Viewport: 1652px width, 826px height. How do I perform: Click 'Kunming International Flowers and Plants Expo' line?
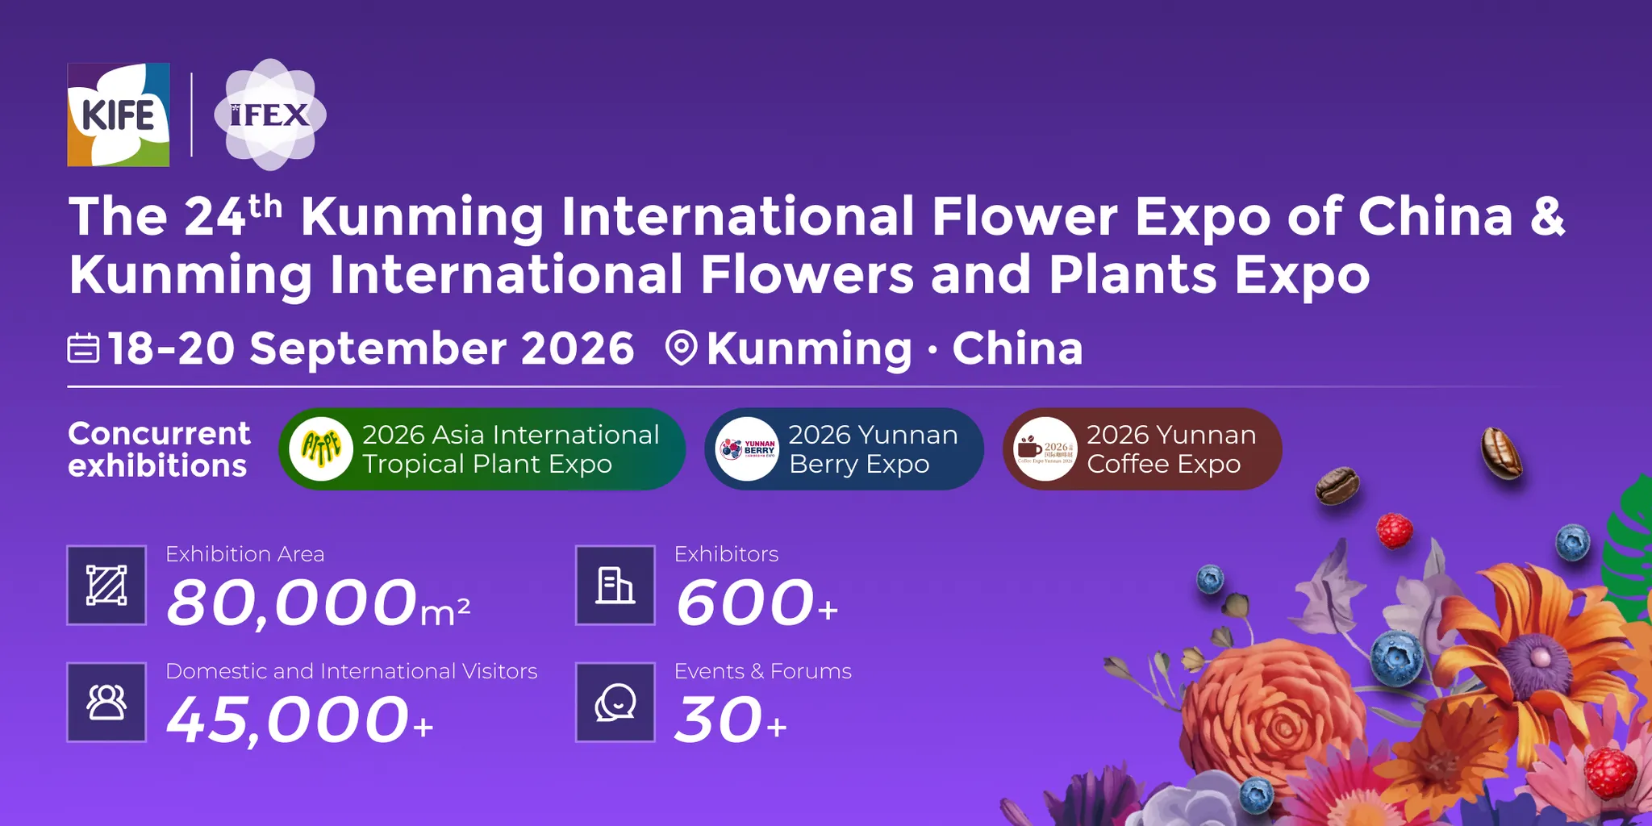tap(720, 275)
